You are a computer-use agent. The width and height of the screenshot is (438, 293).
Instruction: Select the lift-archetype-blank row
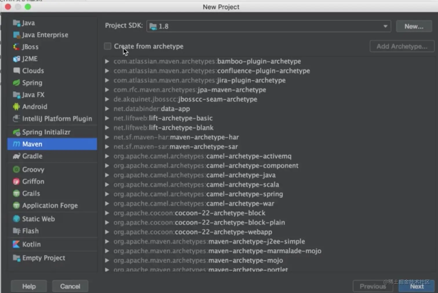click(x=269, y=128)
